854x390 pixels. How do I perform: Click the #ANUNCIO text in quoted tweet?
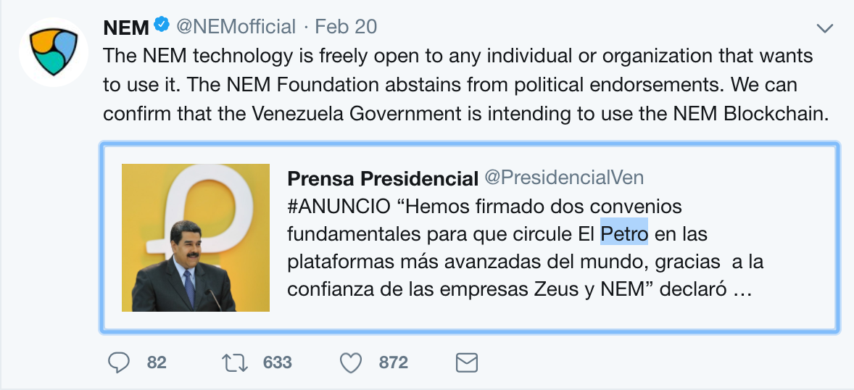coord(338,207)
